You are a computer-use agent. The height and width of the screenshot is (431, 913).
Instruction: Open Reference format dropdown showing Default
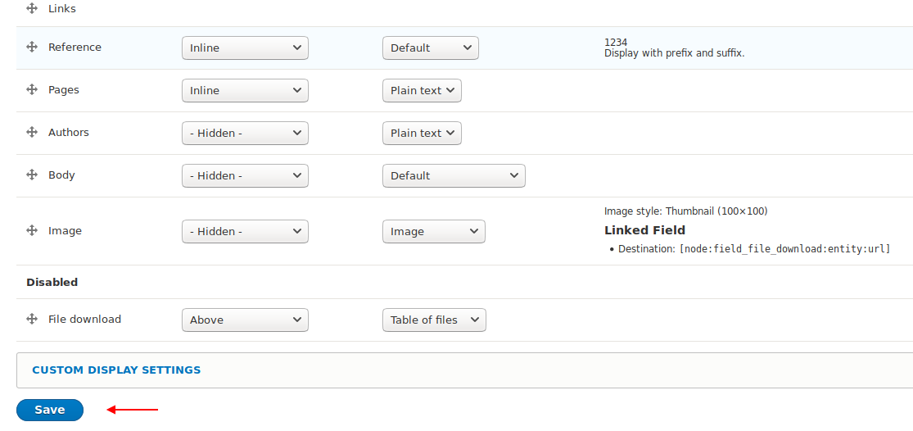point(430,48)
